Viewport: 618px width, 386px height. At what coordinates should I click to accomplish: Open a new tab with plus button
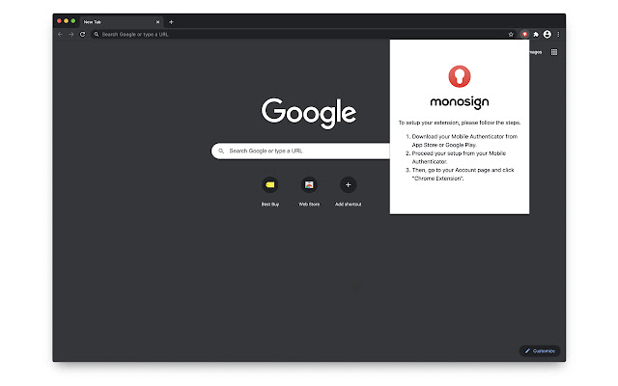tap(171, 22)
